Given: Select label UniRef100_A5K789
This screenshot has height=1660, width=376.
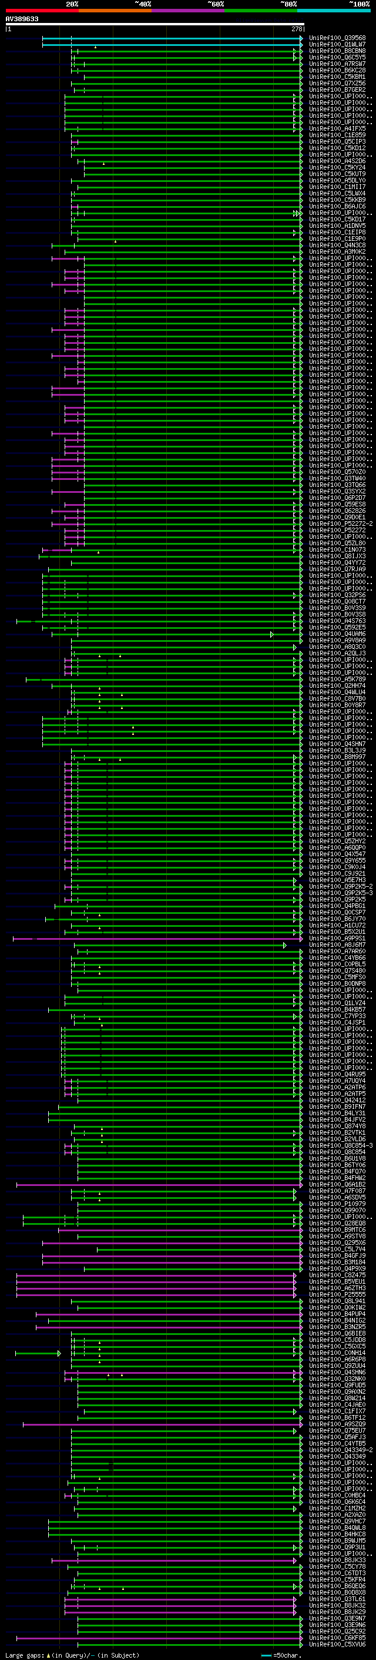Looking at the screenshot, I should click(337, 679).
